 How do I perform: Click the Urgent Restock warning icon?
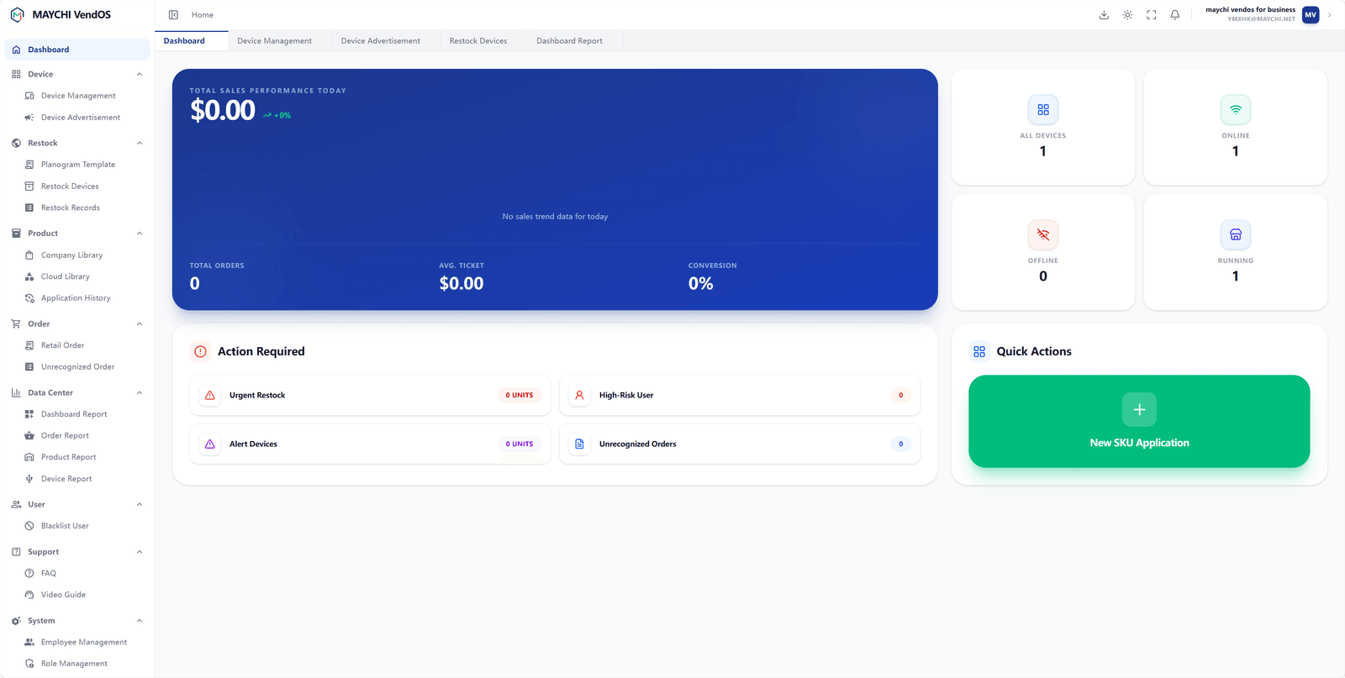coord(210,395)
